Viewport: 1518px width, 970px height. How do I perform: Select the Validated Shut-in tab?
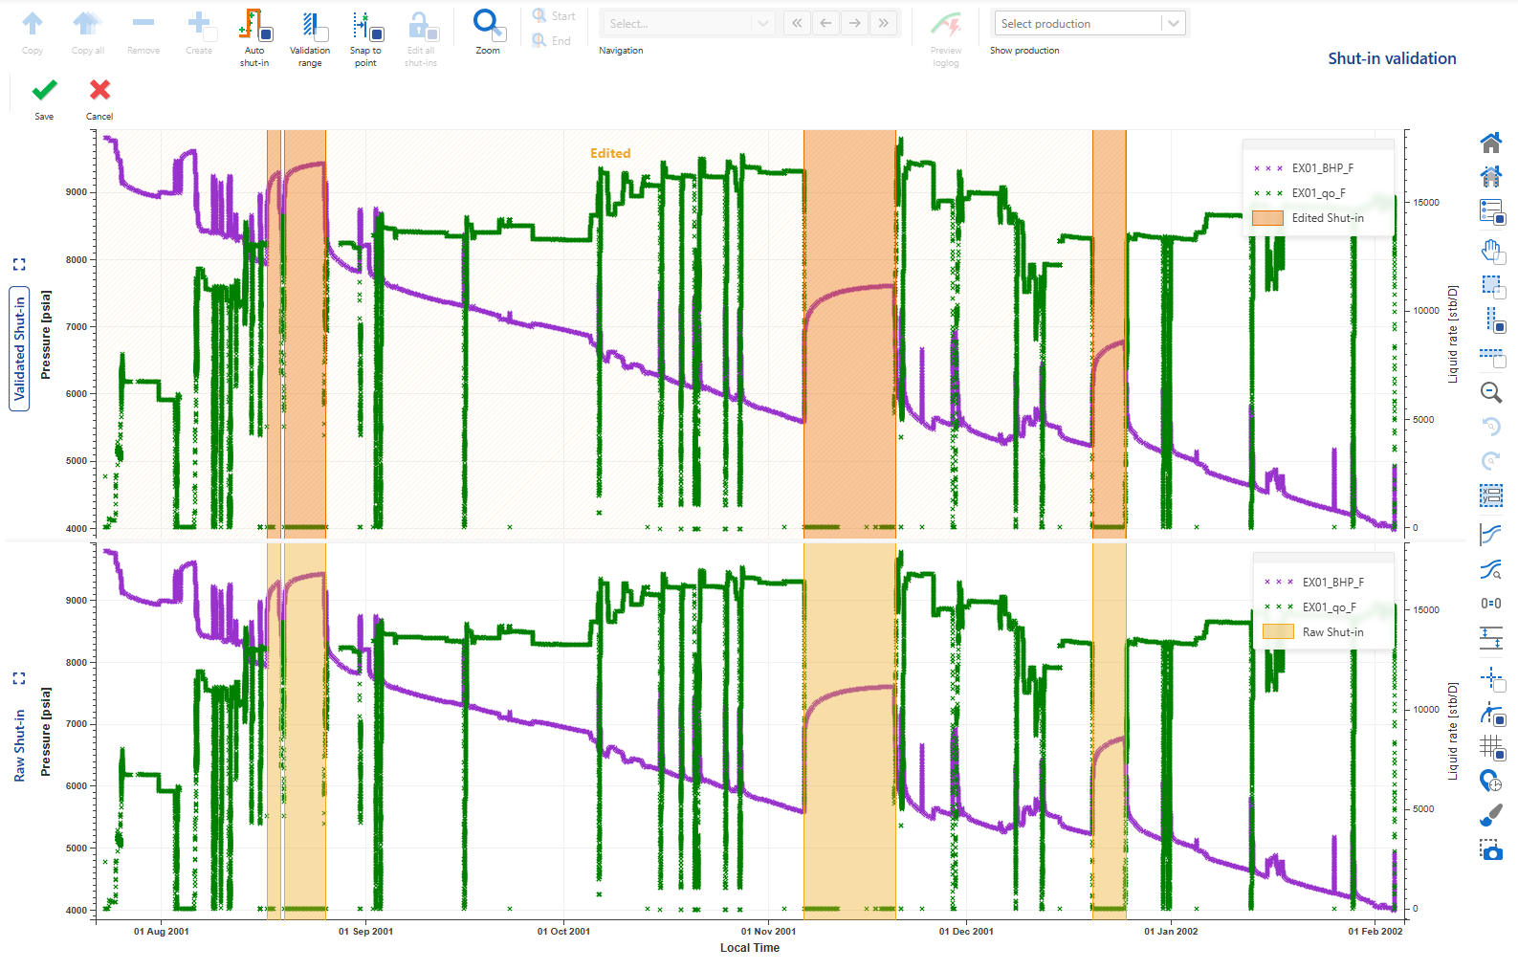click(19, 348)
